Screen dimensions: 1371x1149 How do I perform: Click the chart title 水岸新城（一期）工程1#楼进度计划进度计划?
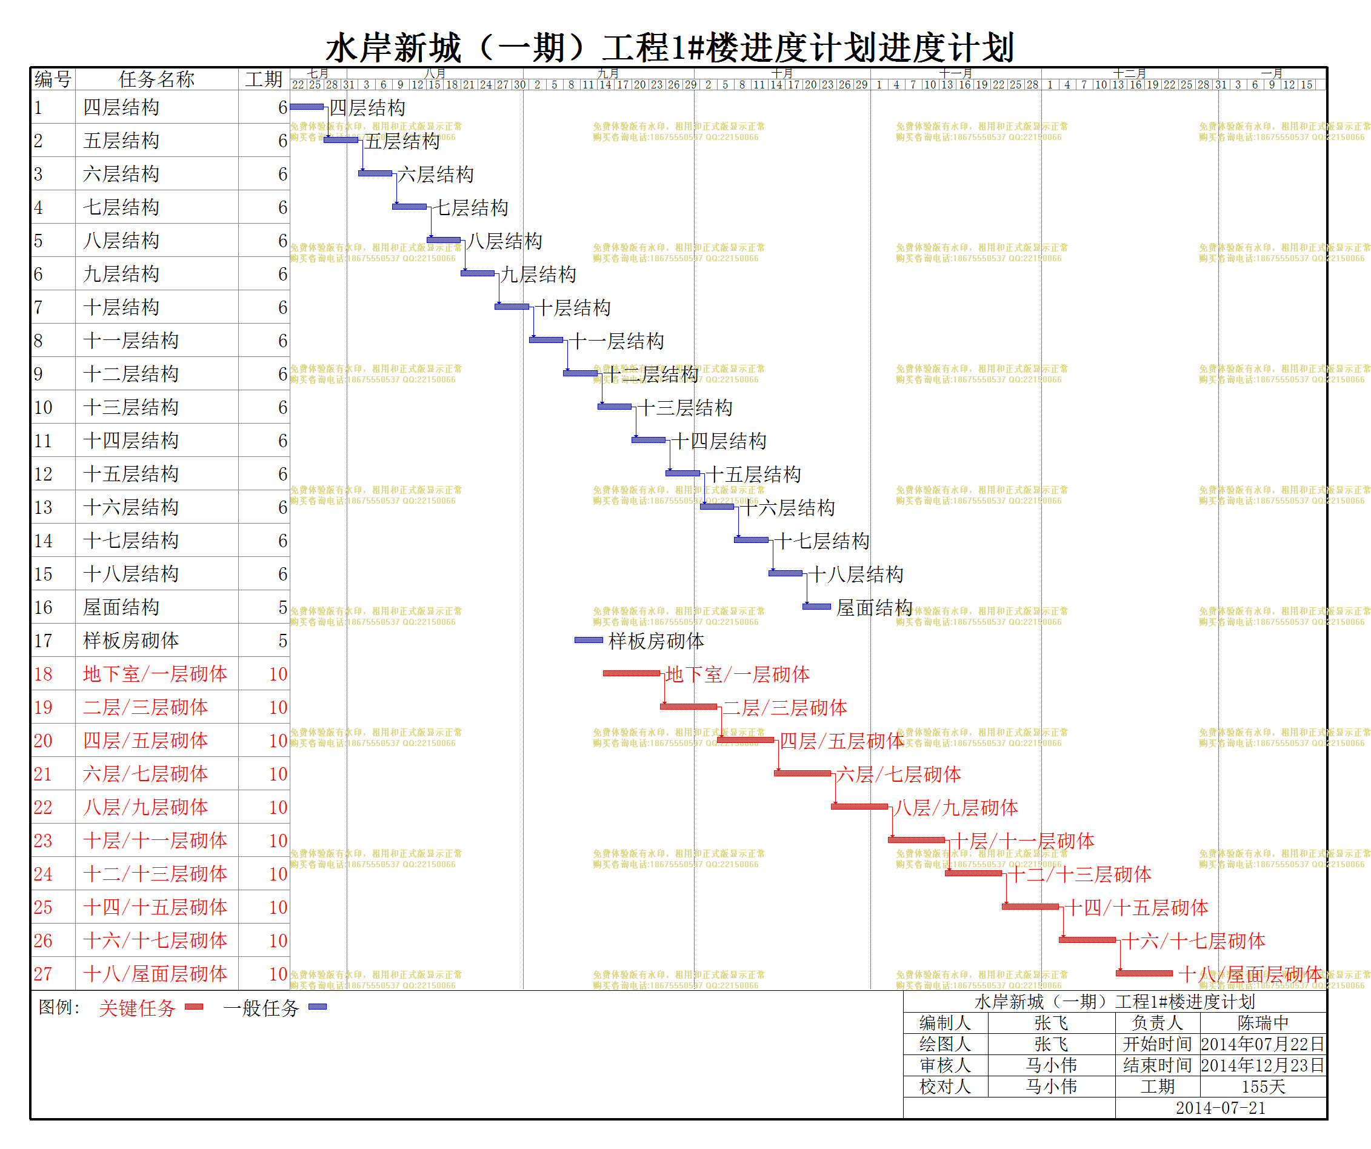[669, 47]
